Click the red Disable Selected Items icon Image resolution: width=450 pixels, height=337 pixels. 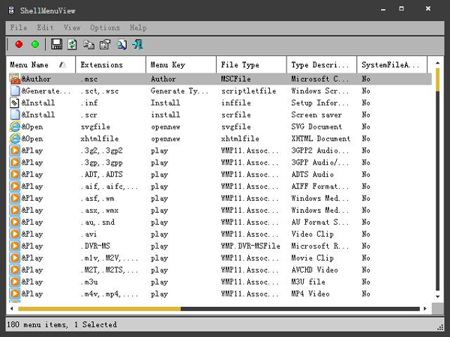[19, 44]
